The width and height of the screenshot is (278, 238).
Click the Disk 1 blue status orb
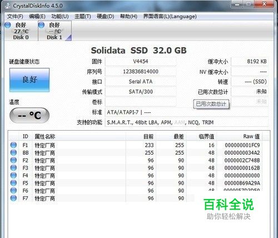(x=41, y=25)
